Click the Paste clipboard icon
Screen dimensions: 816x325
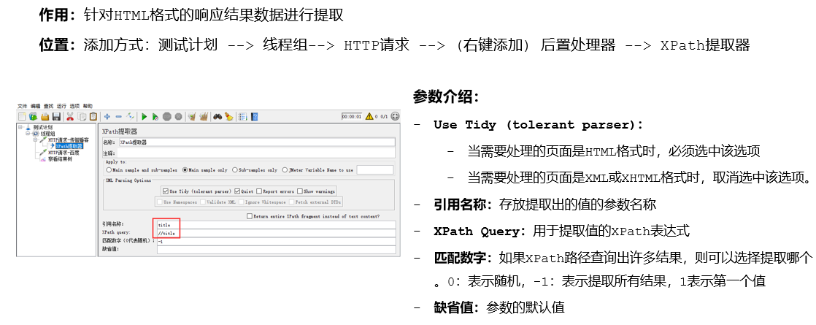pyautogui.click(x=93, y=117)
